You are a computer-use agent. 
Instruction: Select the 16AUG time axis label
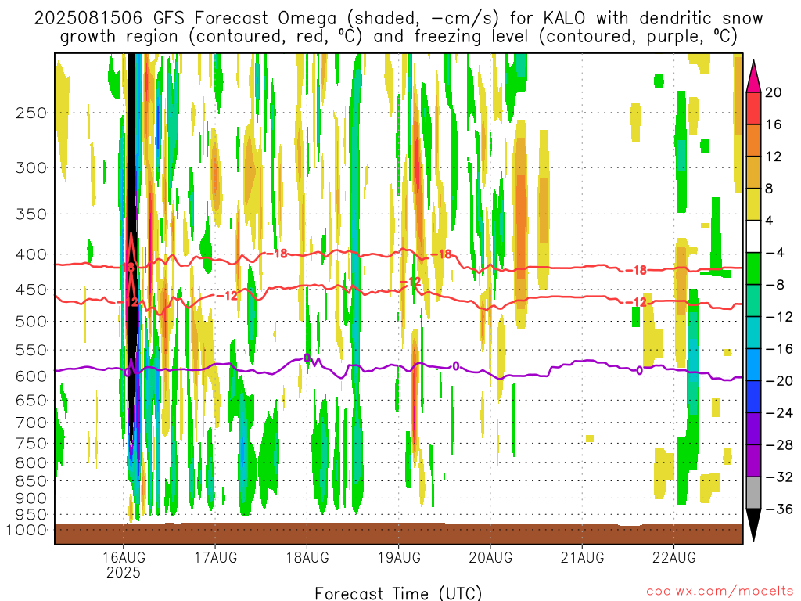point(123,557)
